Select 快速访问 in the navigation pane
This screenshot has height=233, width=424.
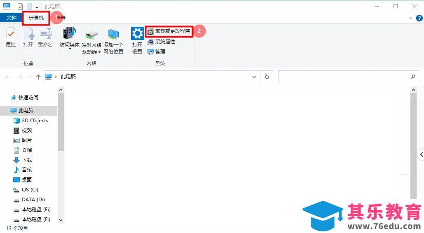28,97
